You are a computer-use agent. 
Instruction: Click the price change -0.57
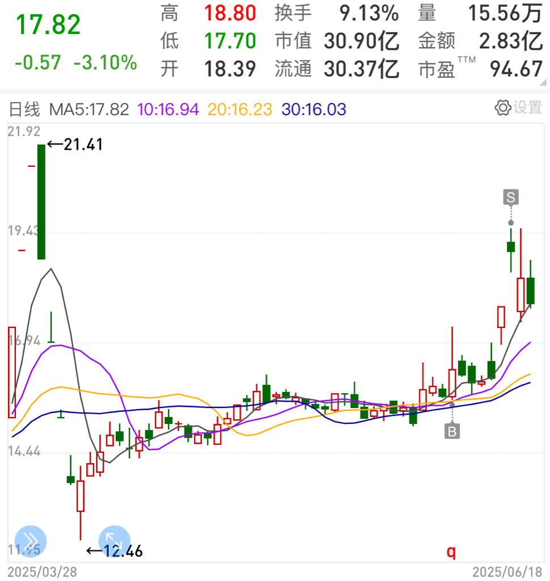click(x=38, y=62)
